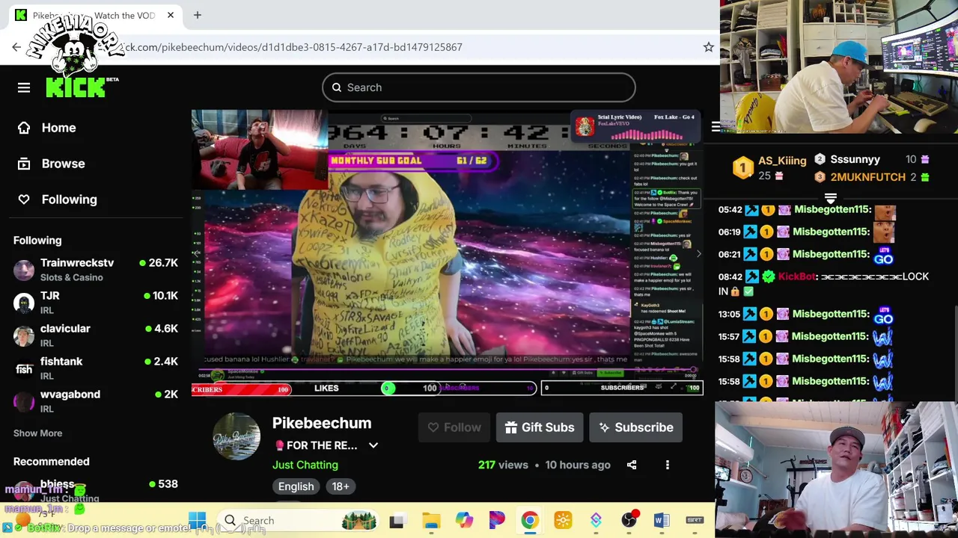The width and height of the screenshot is (958, 538).
Task: Collapse the chat leaderboard with the arrow handle
Action: (831, 199)
